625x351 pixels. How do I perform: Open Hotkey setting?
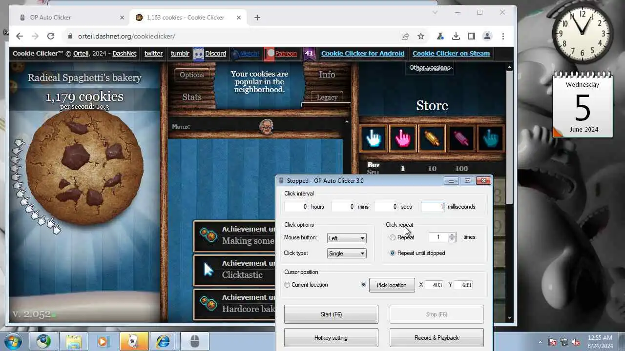pyautogui.click(x=331, y=338)
